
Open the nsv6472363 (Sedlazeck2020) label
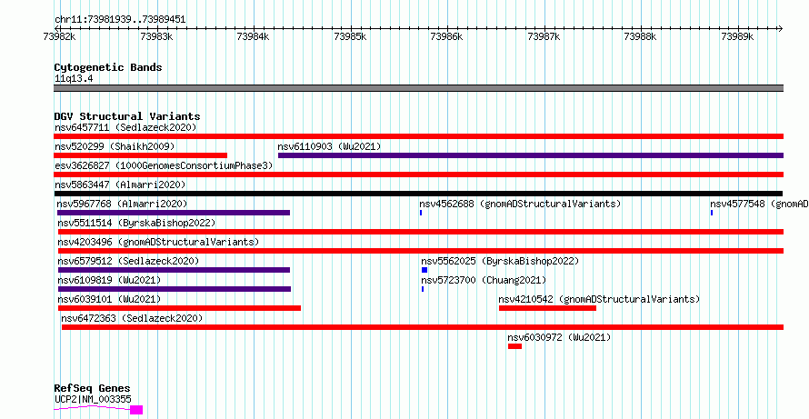click(x=132, y=318)
